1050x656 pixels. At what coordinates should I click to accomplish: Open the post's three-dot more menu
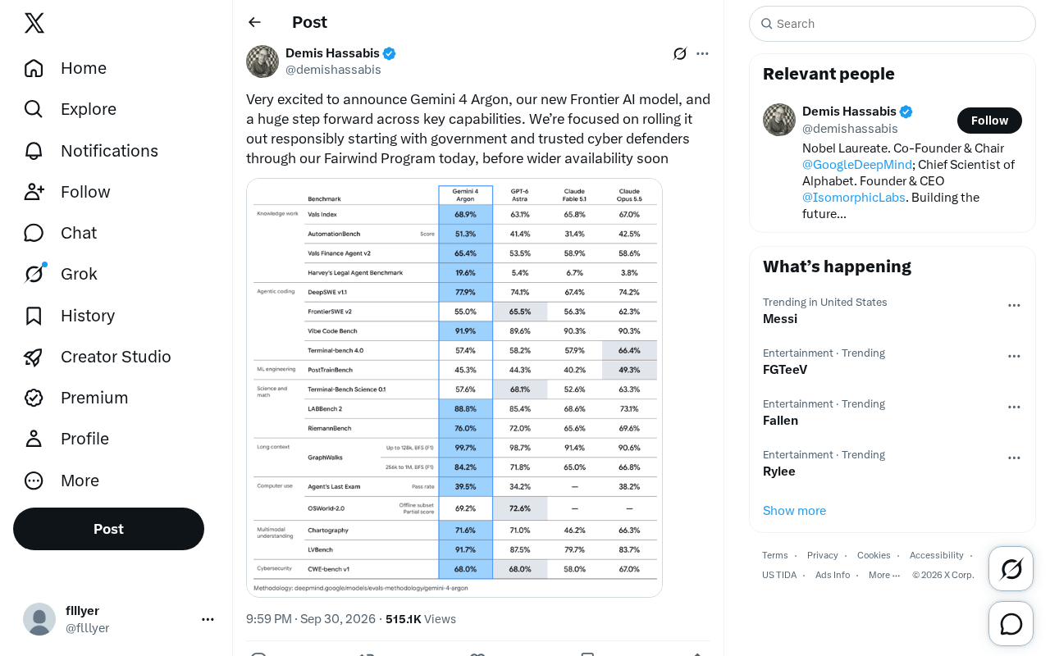(x=702, y=53)
